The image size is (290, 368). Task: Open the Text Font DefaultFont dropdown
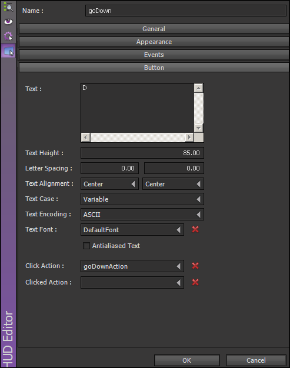132,229
